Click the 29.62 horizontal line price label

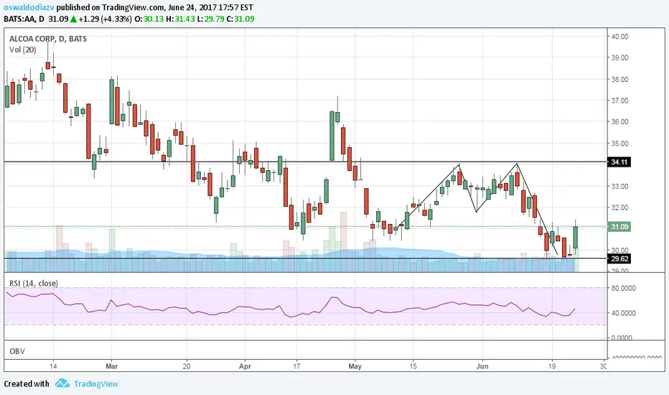[619, 259]
